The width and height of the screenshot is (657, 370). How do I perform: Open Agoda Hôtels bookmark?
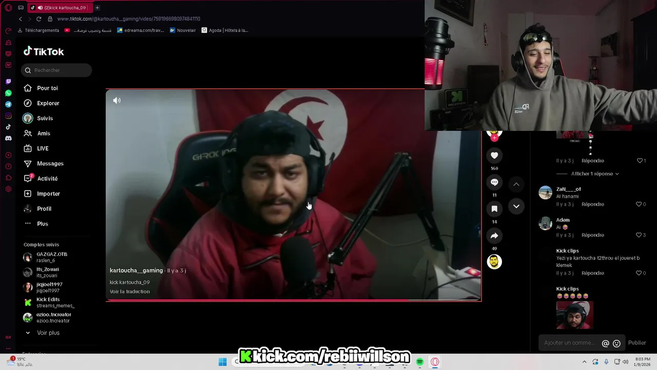[x=225, y=30]
